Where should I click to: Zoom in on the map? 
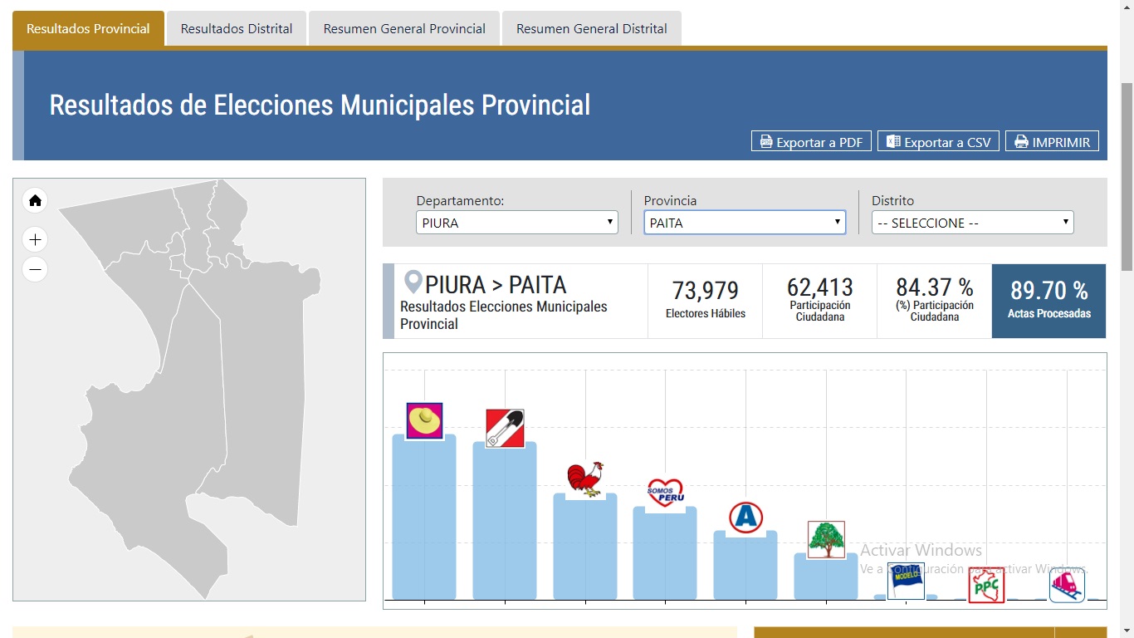point(35,240)
